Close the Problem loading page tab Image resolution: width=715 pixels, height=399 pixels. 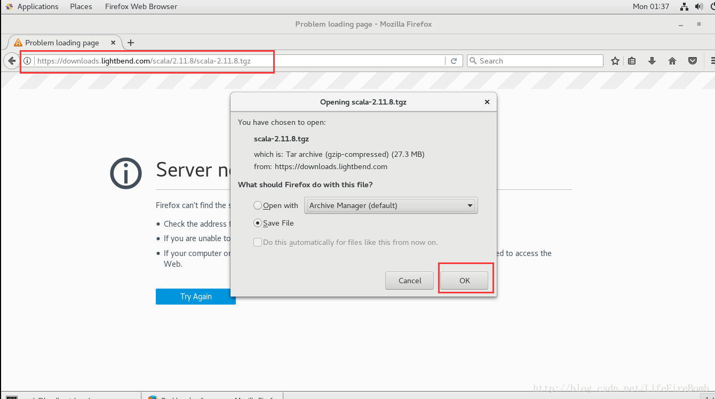[x=113, y=43]
